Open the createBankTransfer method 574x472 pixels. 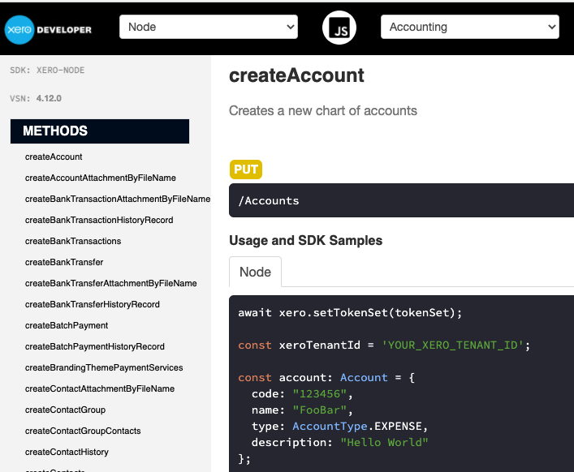(x=64, y=262)
